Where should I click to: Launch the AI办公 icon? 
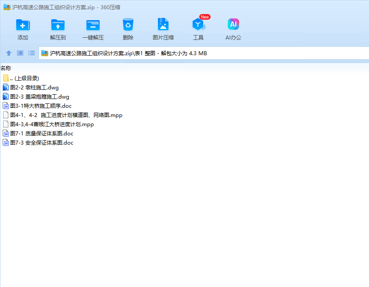point(233,24)
